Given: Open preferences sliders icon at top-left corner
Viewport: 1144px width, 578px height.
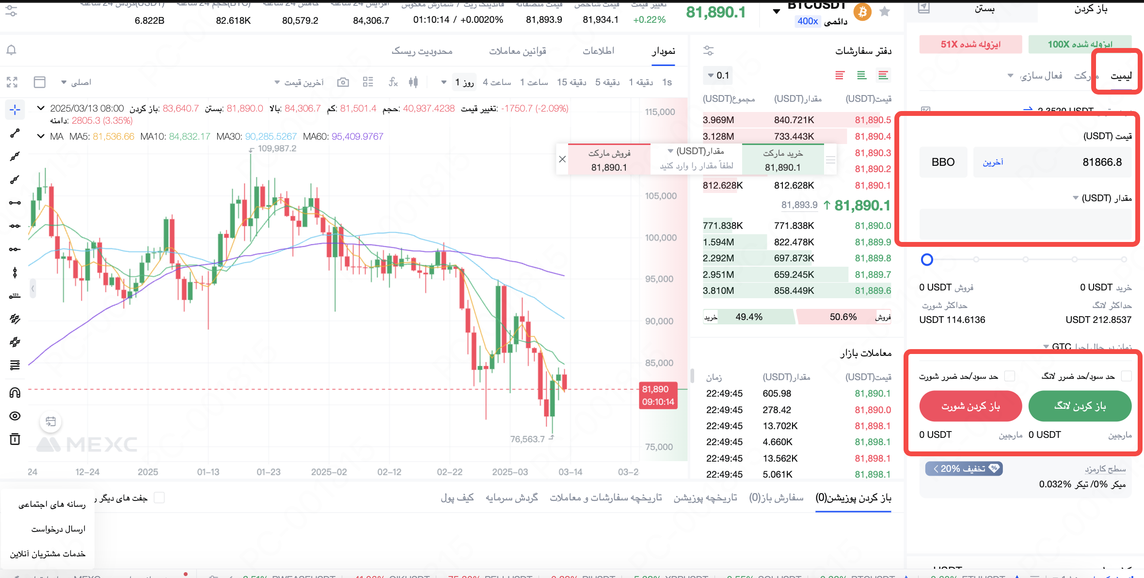Looking at the screenshot, I should tap(11, 10).
